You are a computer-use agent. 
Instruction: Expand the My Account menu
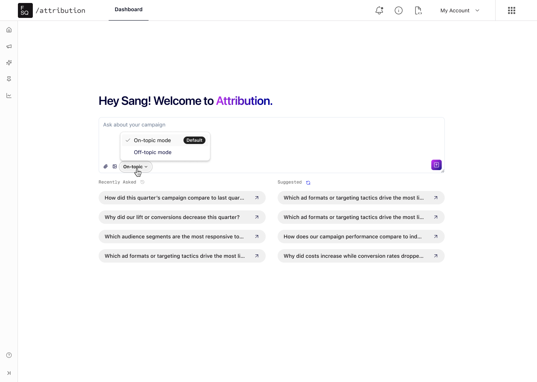(x=459, y=10)
